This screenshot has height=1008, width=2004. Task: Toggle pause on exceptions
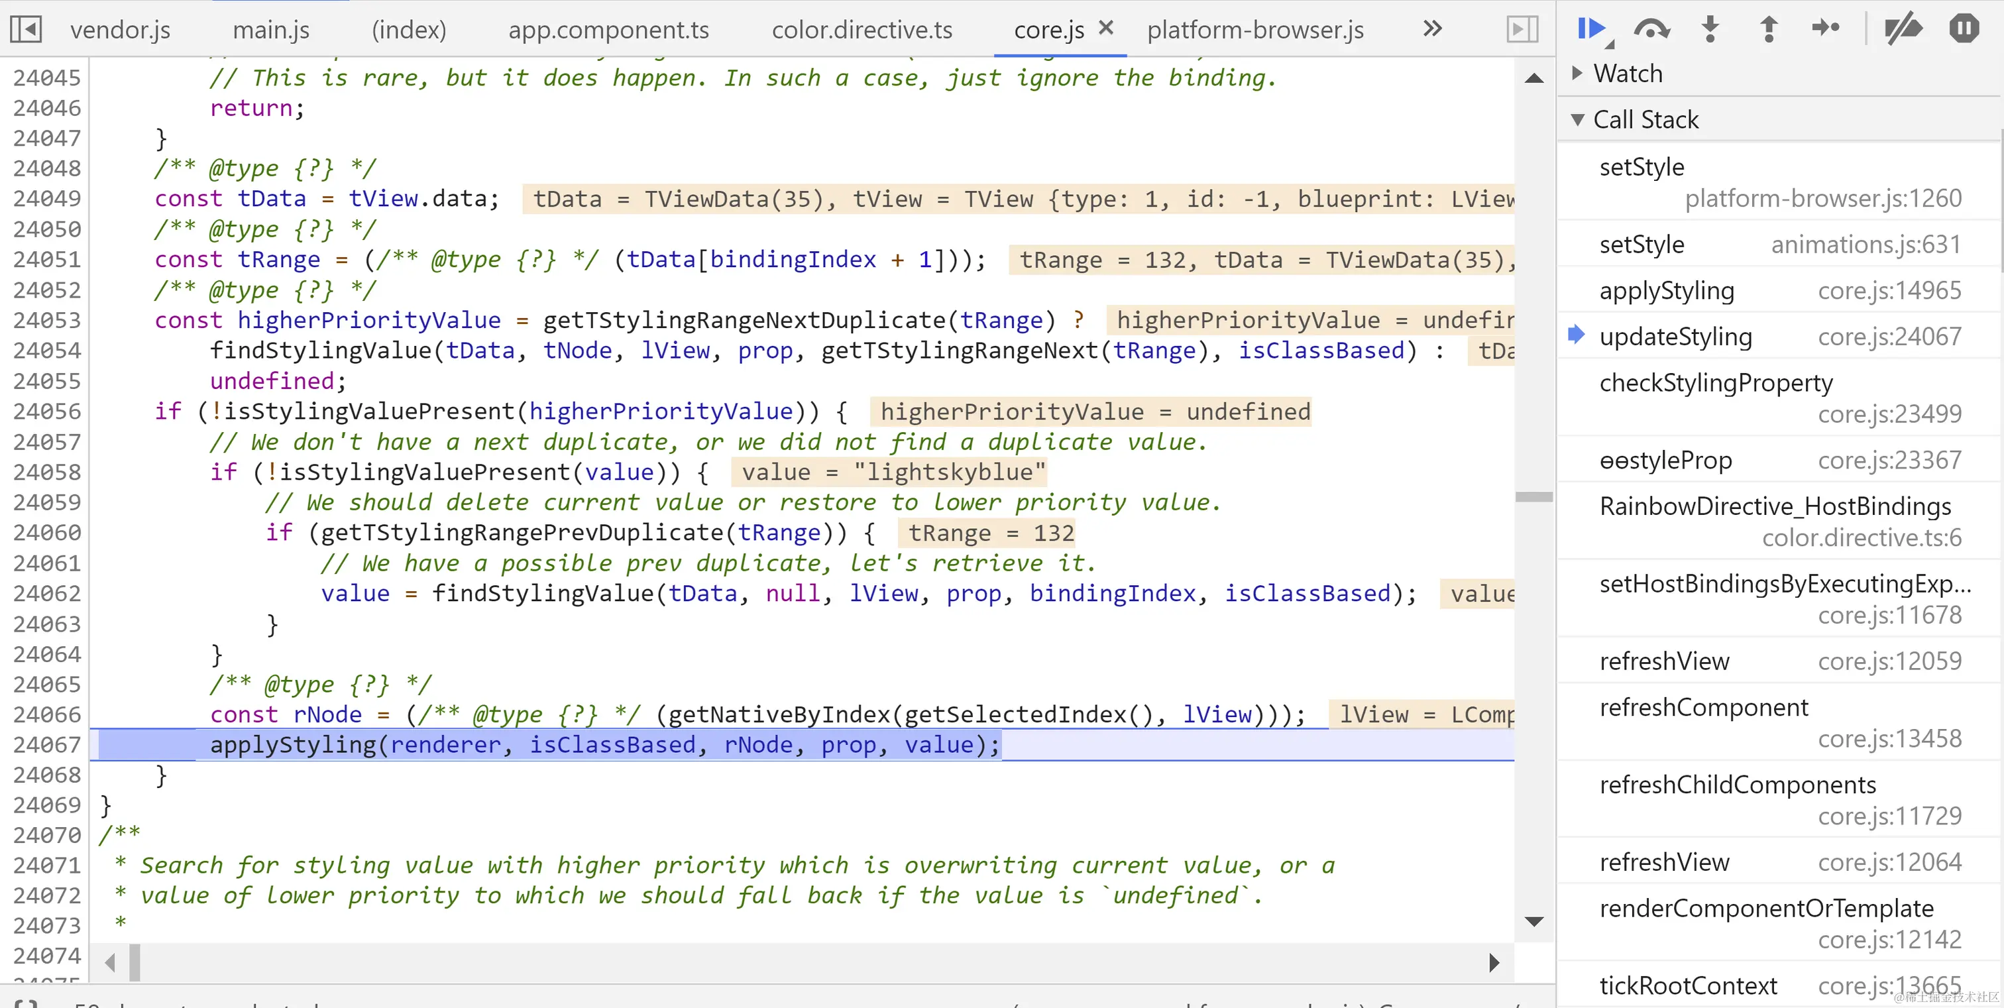point(1964,28)
